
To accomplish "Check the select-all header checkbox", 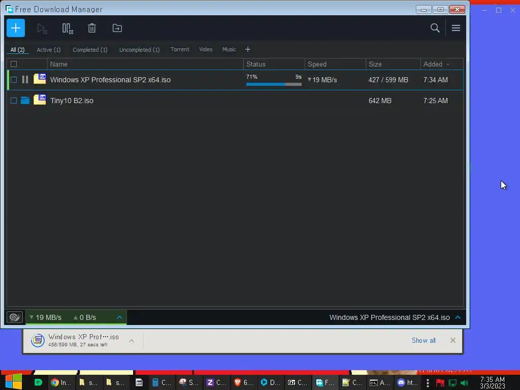I will click(14, 64).
